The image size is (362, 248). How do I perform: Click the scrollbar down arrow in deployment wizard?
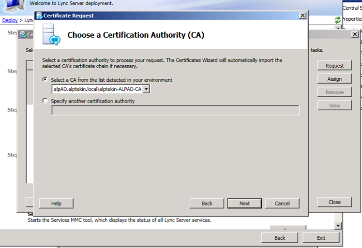pyautogui.click(x=338, y=226)
